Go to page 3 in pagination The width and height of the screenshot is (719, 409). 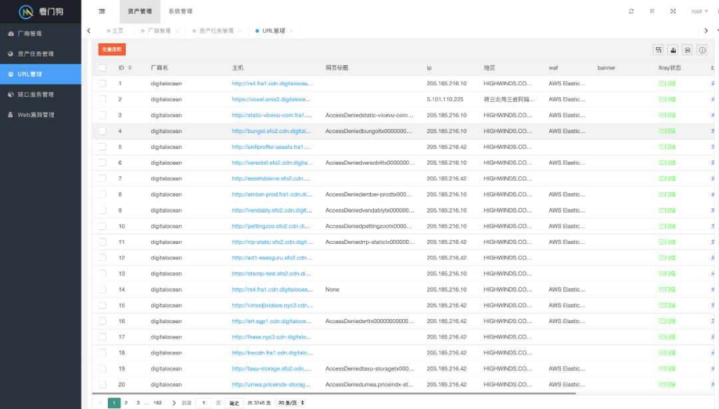pyautogui.click(x=138, y=403)
